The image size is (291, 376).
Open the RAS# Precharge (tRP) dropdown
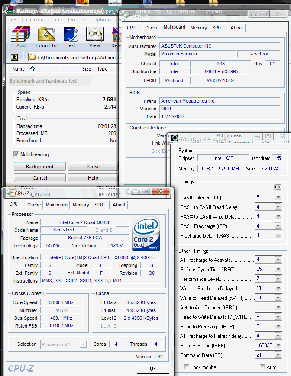[x=278, y=226]
